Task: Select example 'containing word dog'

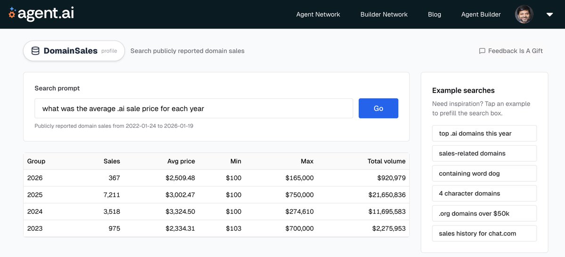Action: click(484, 174)
